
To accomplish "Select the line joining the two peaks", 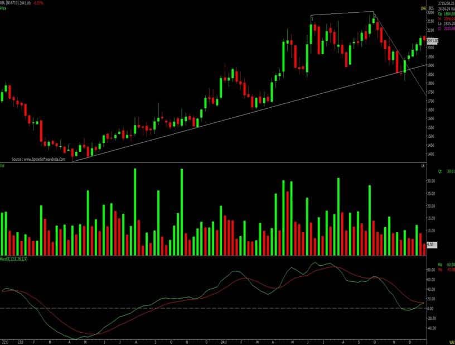I will coord(342,13).
